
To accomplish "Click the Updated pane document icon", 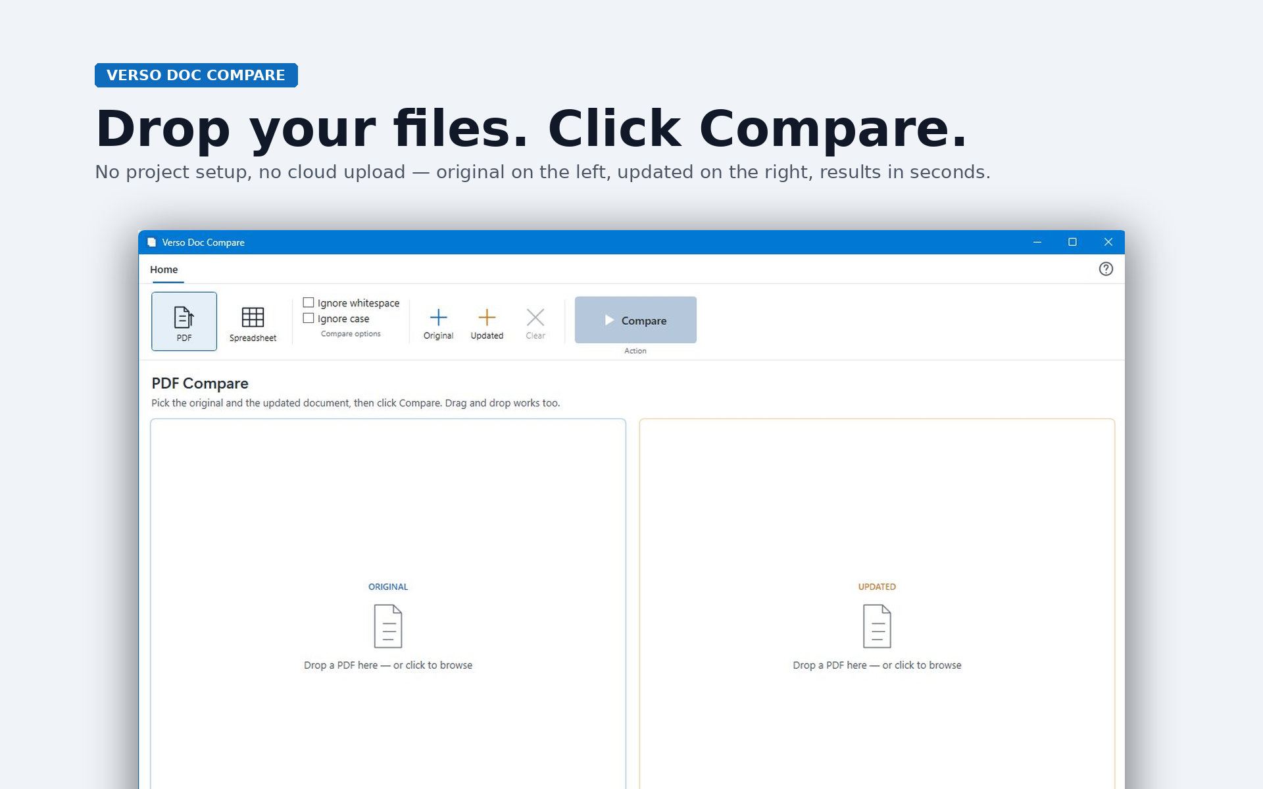I will (x=877, y=627).
